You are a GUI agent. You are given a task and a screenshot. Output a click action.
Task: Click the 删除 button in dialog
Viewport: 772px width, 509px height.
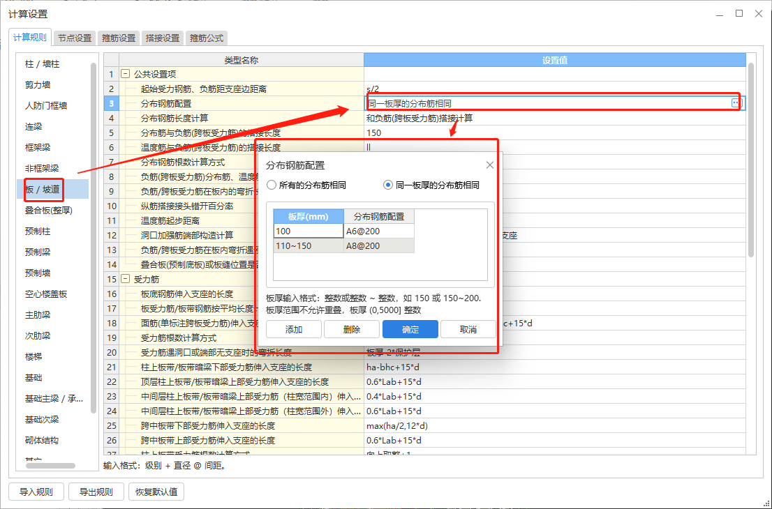point(352,329)
